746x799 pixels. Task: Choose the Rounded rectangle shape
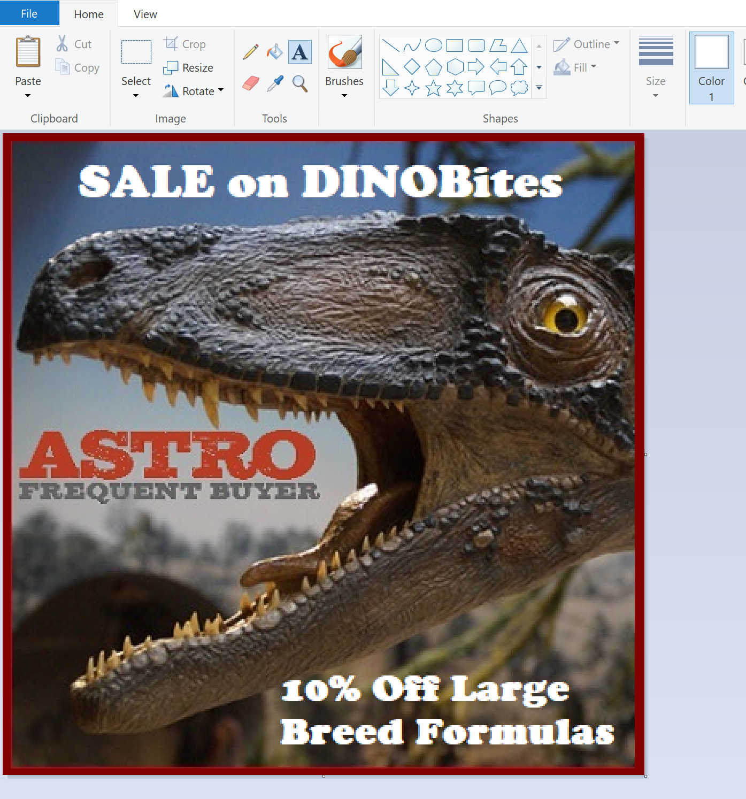tap(476, 45)
